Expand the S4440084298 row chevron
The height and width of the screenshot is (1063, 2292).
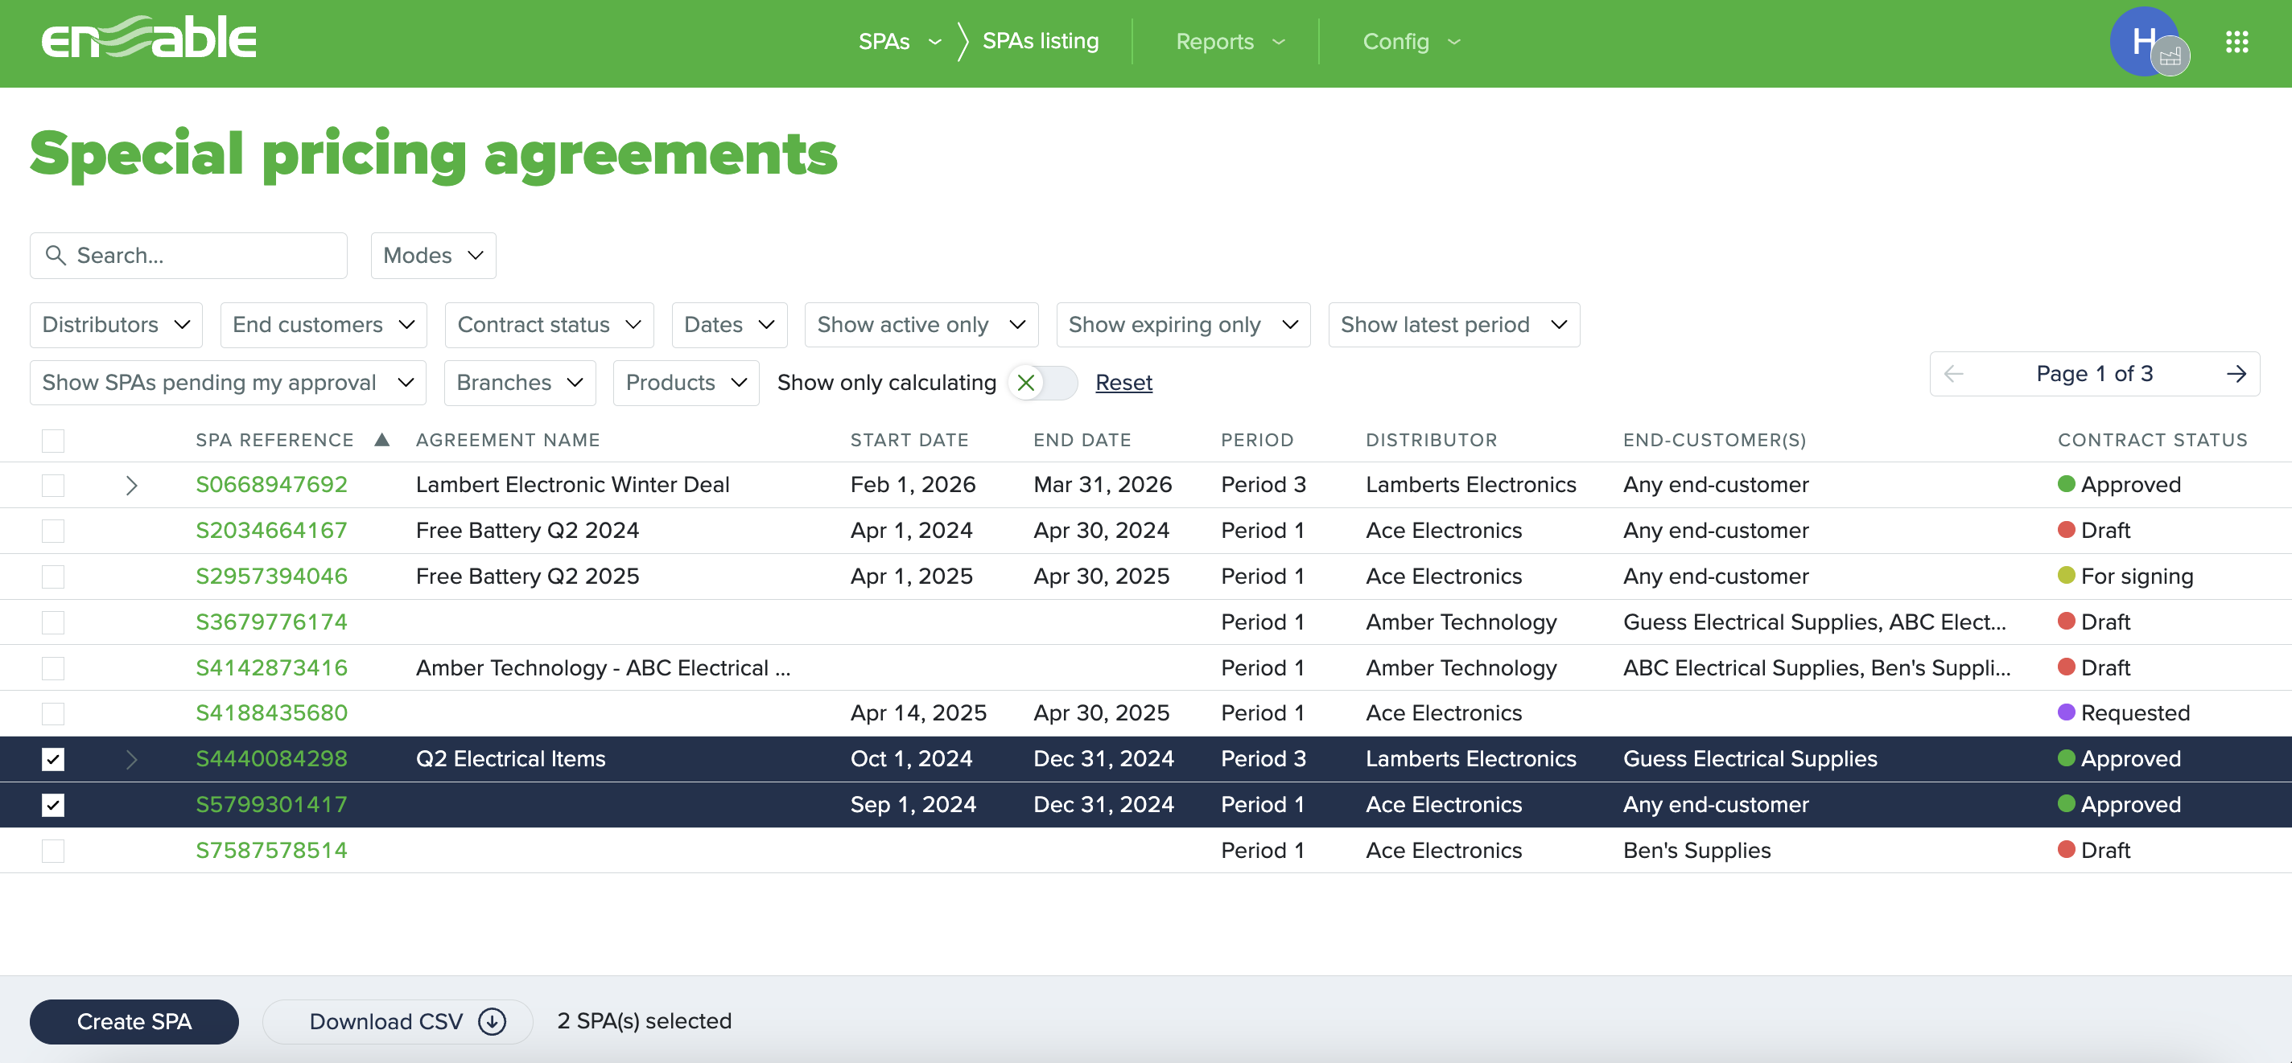tap(131, 759)
